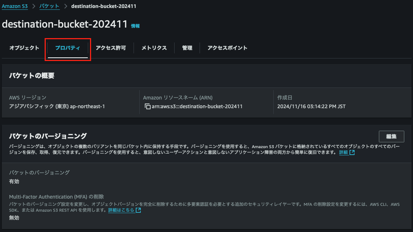The height and width of the screenshot is (232, 413).
Task: Open the 情報 link beside bucket name
Action: [135, 26]
